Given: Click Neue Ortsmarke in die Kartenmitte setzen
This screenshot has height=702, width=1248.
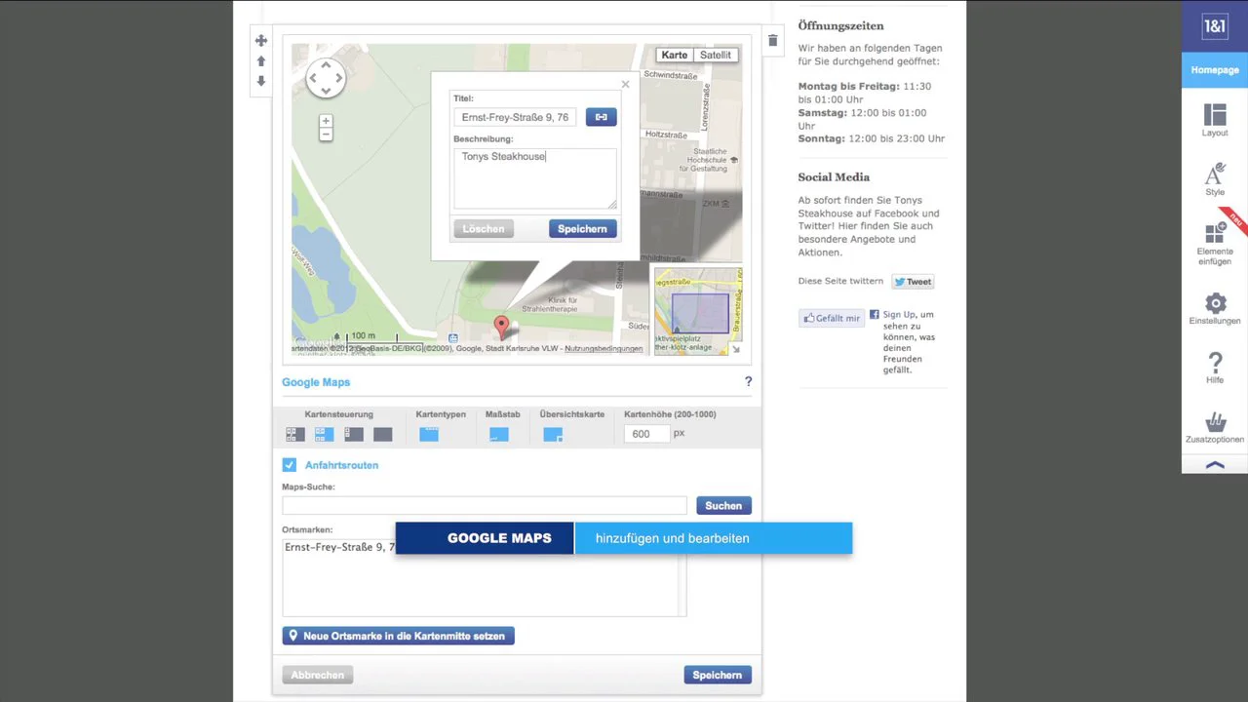Looking at the screenshot, I should pos(399,636).
